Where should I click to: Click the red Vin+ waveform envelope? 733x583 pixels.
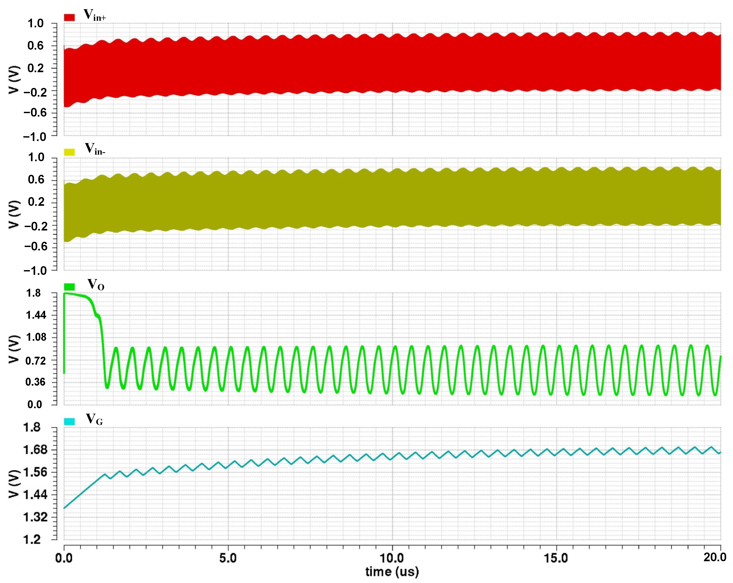[391, 65]
